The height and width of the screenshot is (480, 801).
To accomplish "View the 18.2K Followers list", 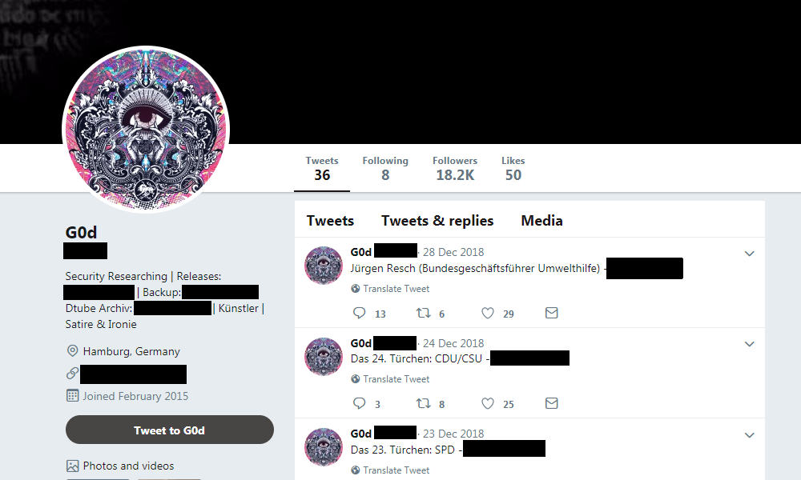I will click(x=455, y=168).
